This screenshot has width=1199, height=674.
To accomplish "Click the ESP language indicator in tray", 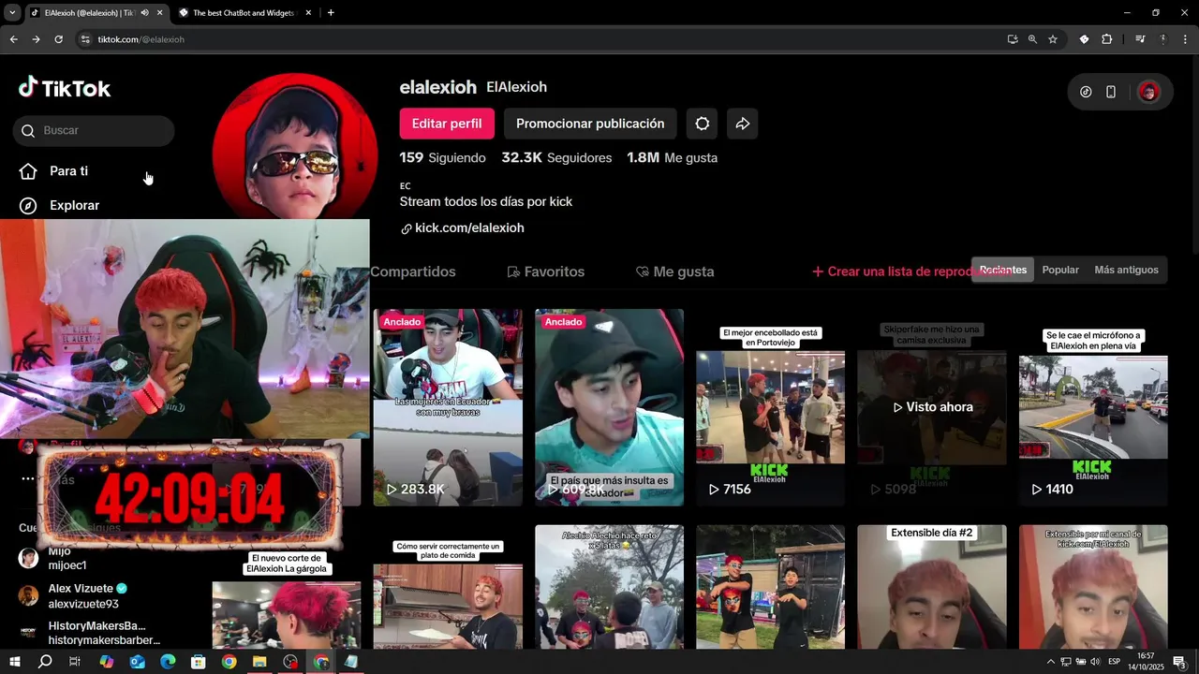I will (x=1115, y=662).
